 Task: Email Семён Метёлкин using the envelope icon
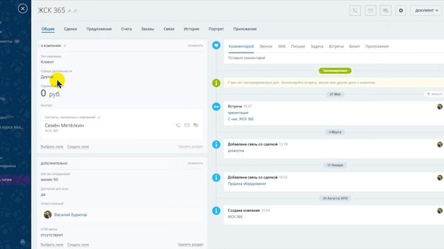187,125
